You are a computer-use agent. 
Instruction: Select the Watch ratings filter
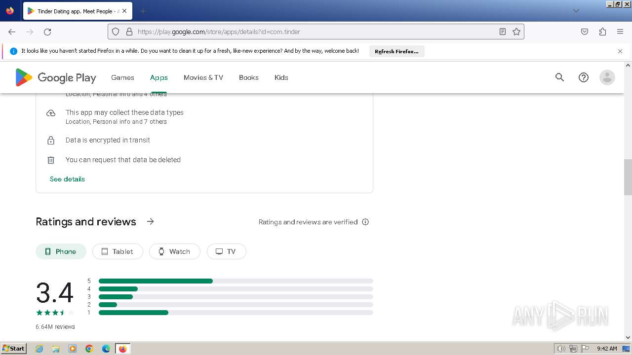tap(174, 251)
